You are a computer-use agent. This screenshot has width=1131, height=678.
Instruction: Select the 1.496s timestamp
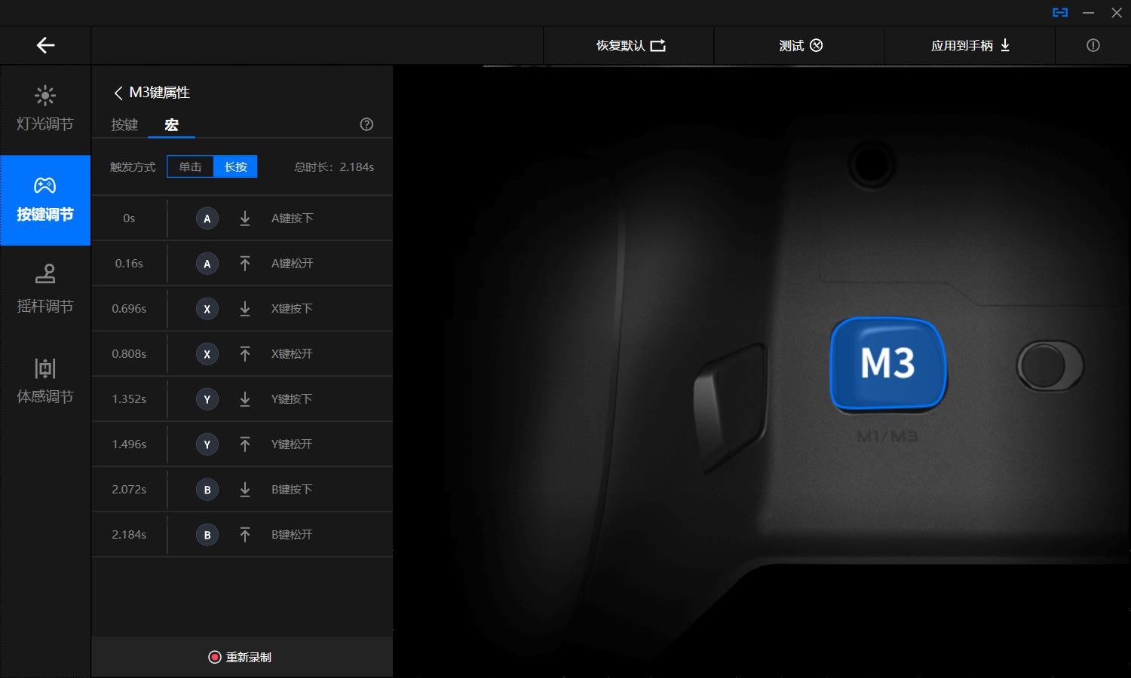pos(129,444)
